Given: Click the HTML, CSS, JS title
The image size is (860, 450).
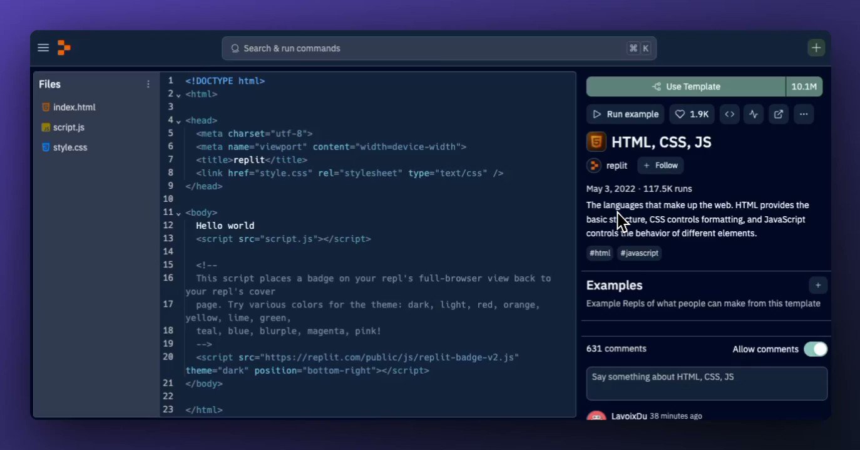Looking at the screenshot, I should tap(661, 142).
